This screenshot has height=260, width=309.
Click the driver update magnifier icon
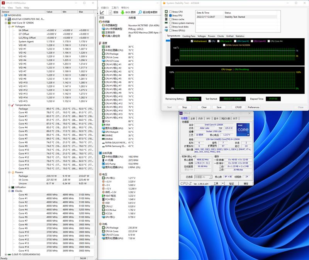click(x=140, y=12)
